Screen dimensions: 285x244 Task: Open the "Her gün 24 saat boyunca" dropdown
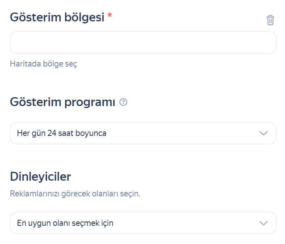(143, 133)
